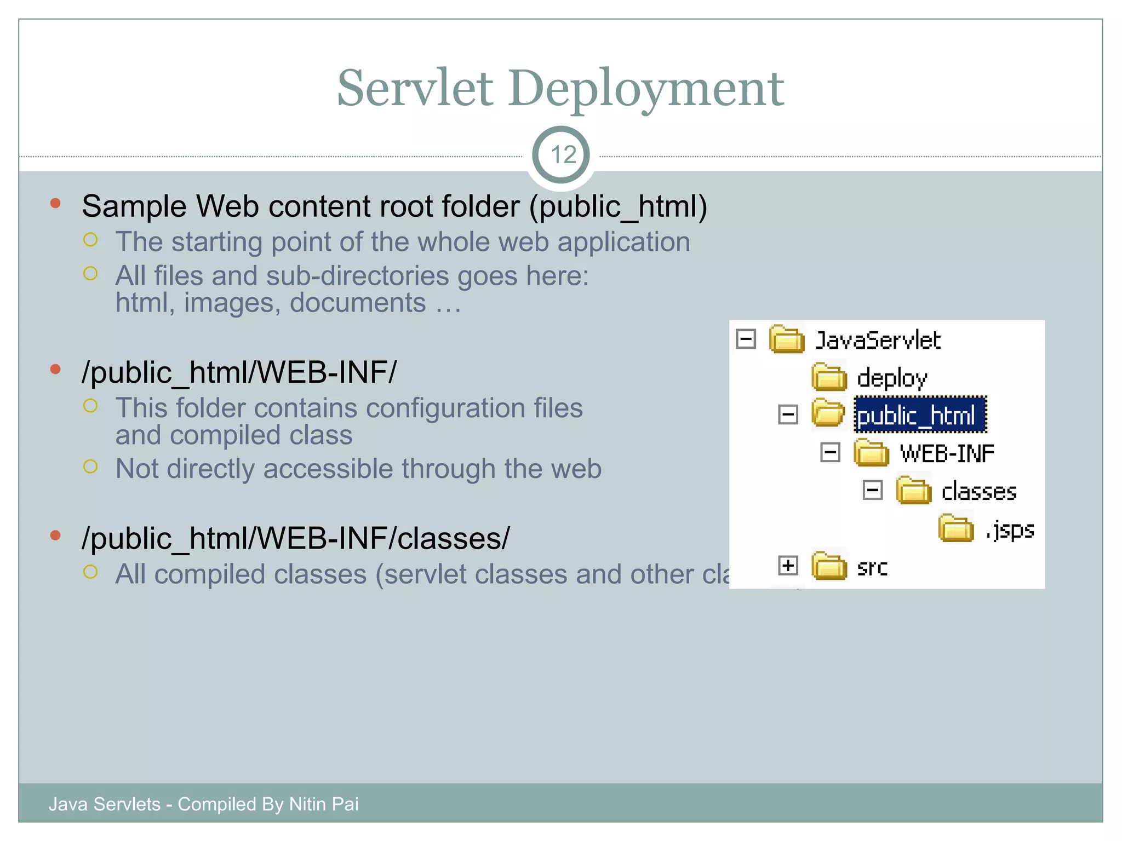
Task: Click the classes folder icon
Action: click(913, 491)
